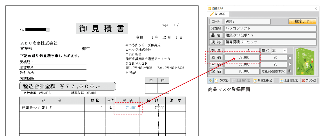Click the 営業部 department text
The width and height of the screenshot is (324, 140).
coord(26,49)
